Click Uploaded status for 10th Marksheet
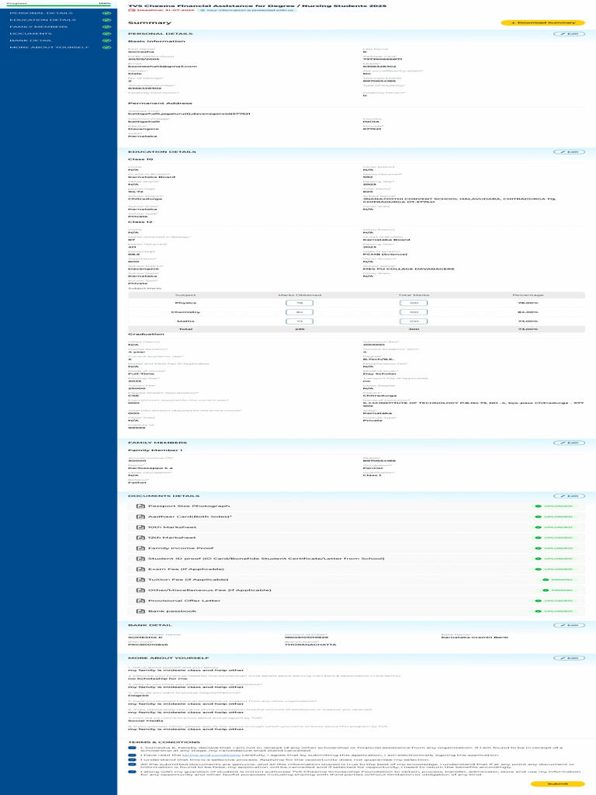Screen dimensions: 596x795 tap(554, 527)
